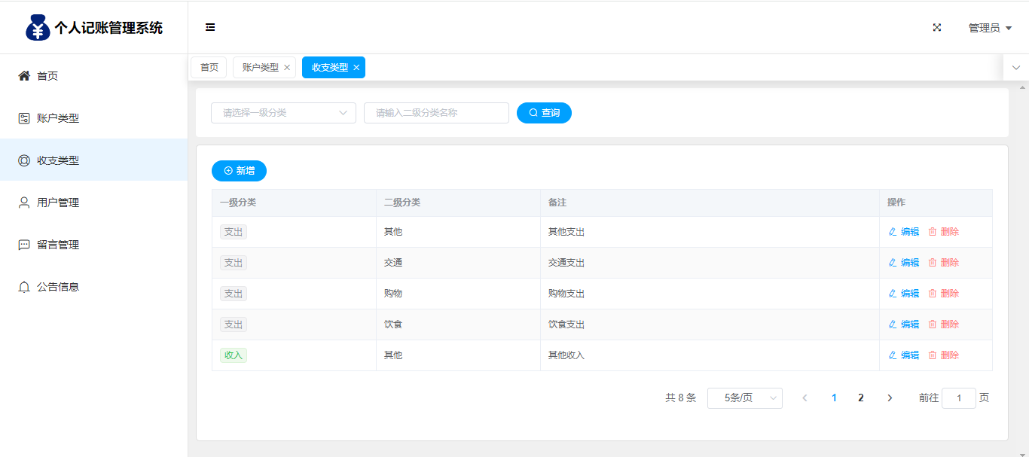Expand the 管理员 user menu
This screenshot has width=1029, height=457.
tap(989, 28)
